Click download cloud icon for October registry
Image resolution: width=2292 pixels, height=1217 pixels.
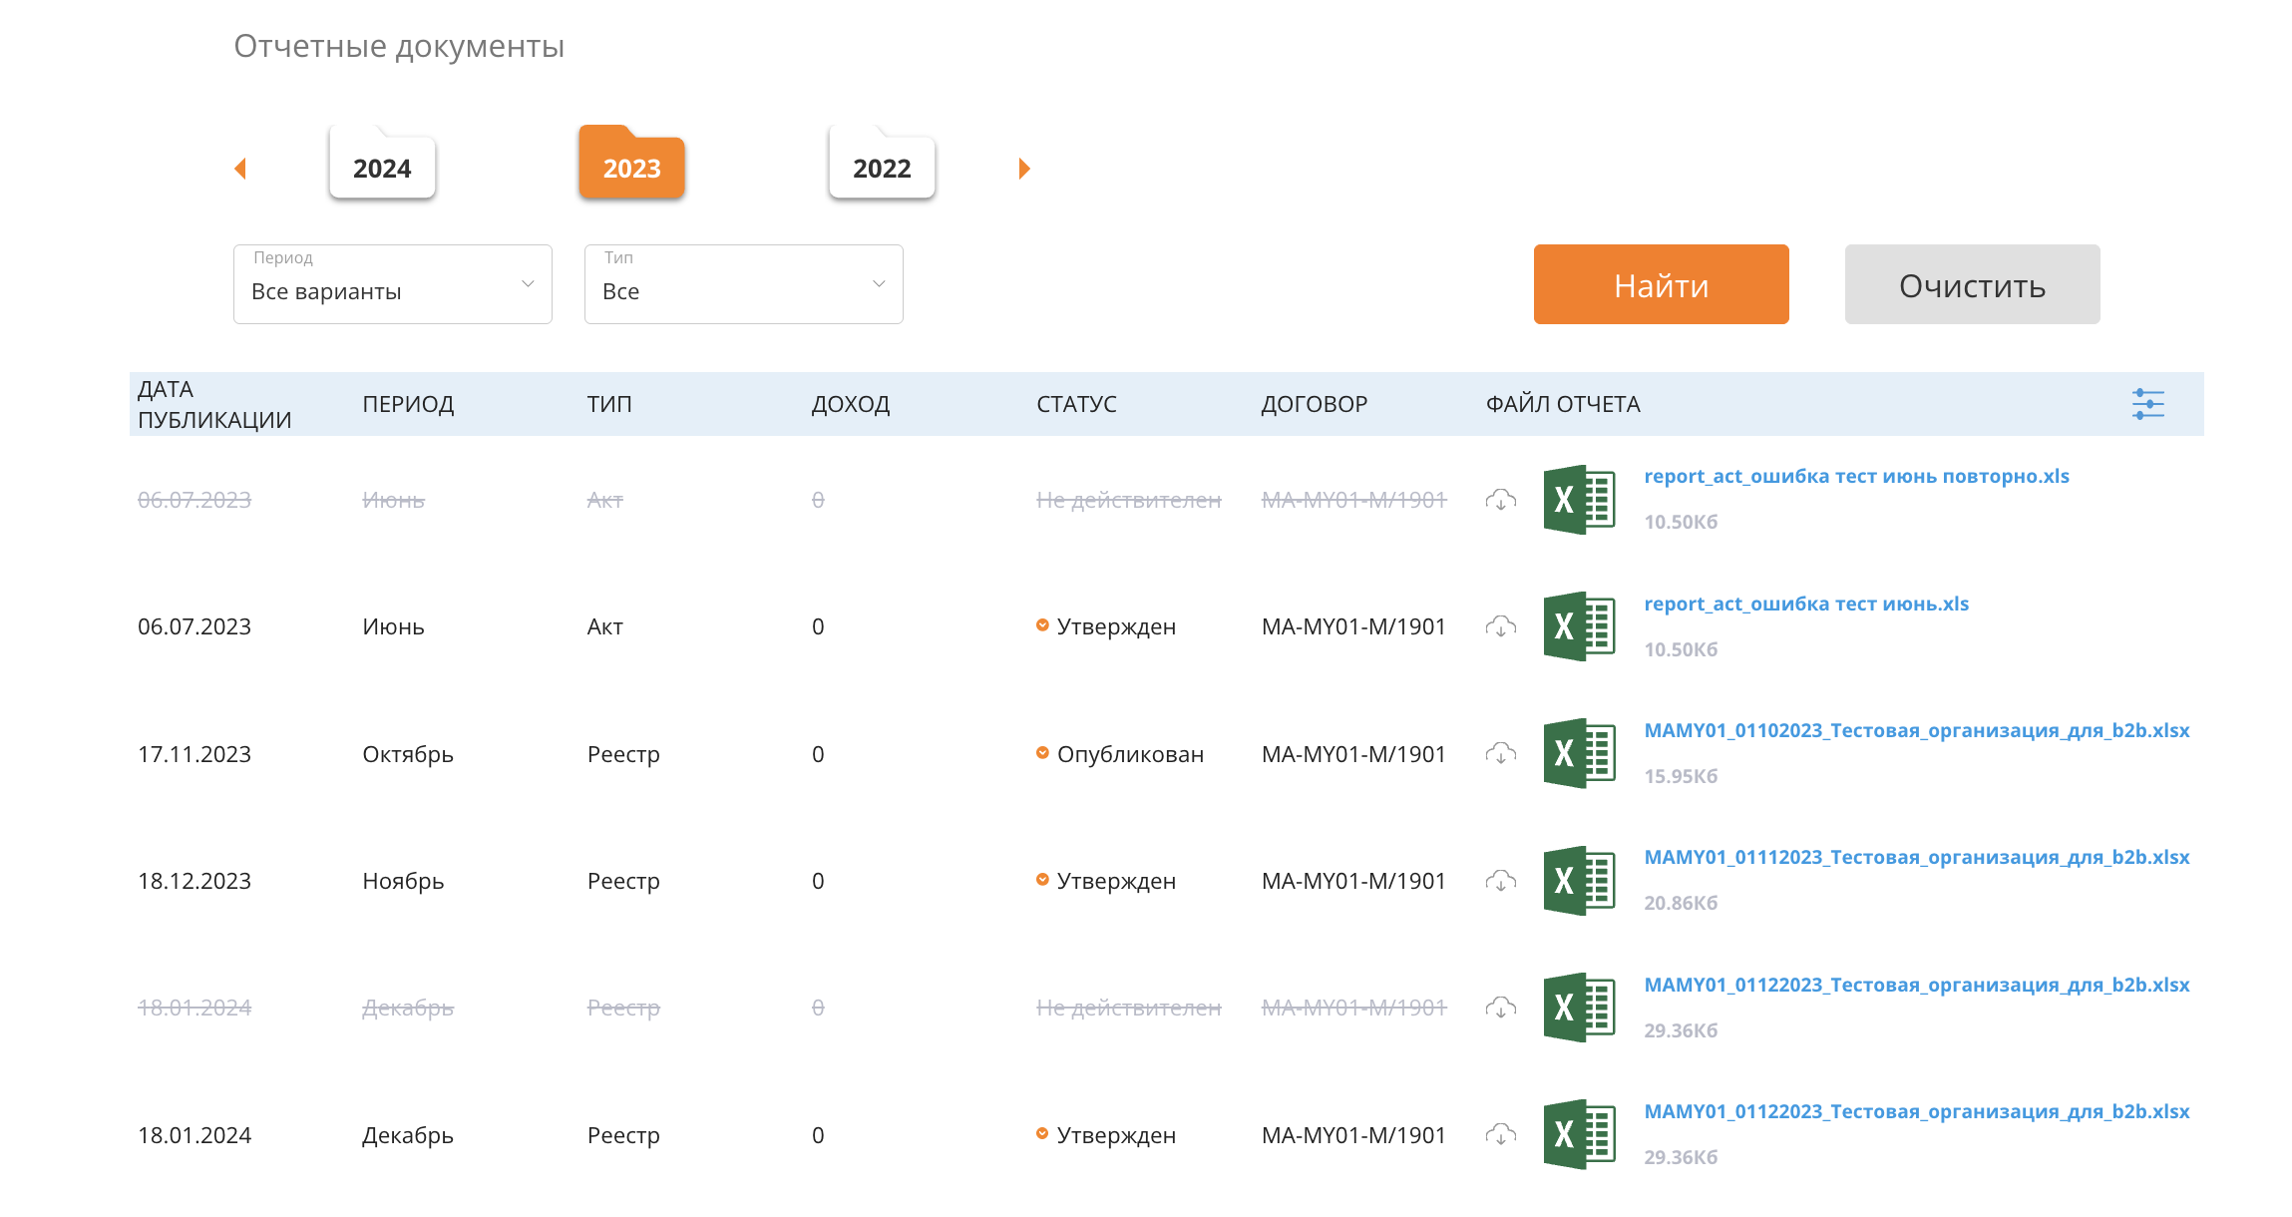tap(1500, 754)
